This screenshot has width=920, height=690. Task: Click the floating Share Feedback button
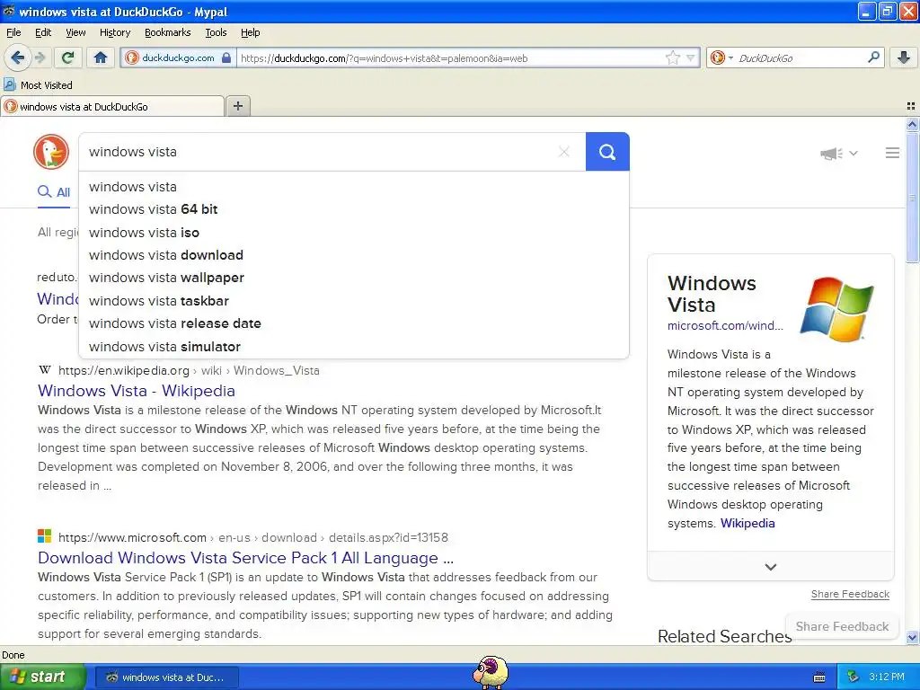[x=842, y=626]
